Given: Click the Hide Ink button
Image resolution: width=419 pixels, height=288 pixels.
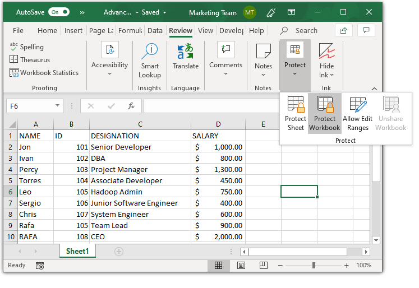Looking at the screenshot, I should point(326,60).
